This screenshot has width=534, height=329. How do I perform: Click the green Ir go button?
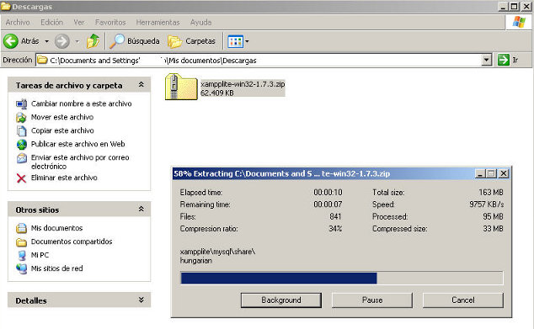504,60
